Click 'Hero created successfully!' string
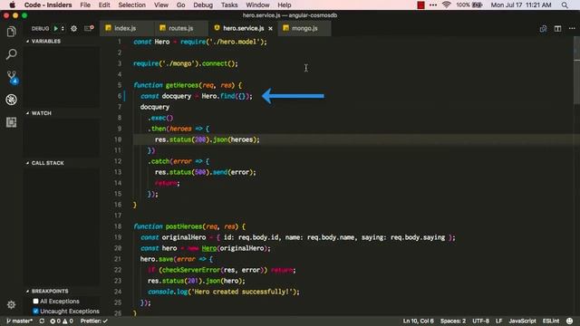This screenshot has width=580, height=326. point(243,292)
